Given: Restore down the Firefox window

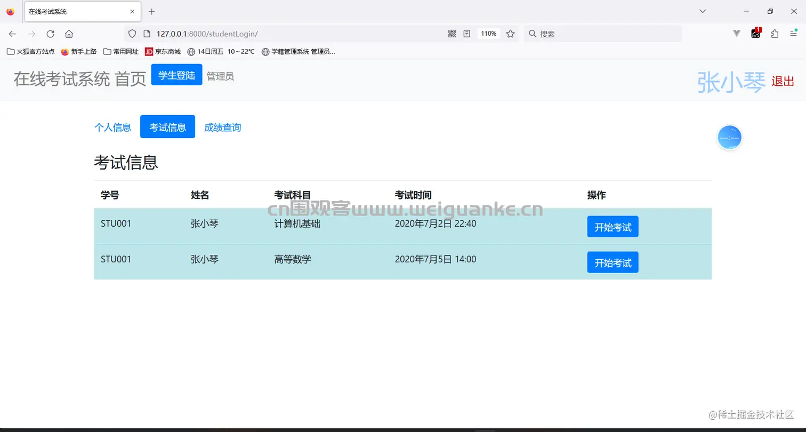Looking at the screenshot, I should pos(770,11).
